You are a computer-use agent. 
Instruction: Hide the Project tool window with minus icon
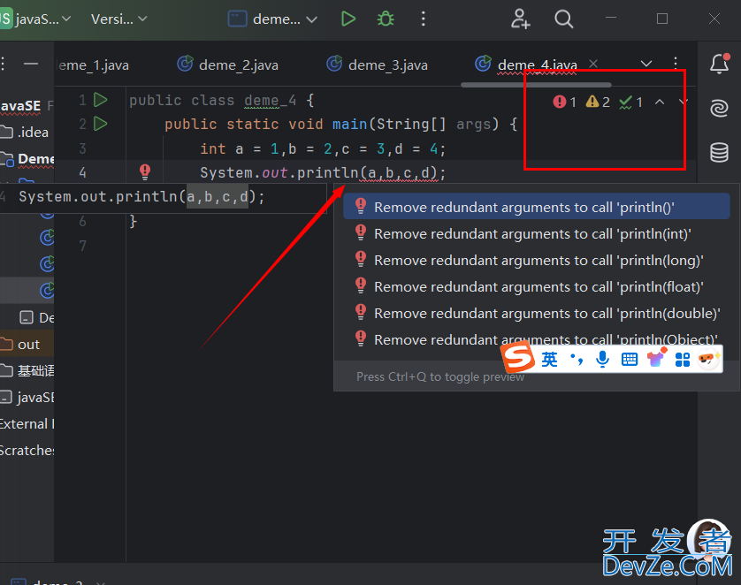pos(31,64)
